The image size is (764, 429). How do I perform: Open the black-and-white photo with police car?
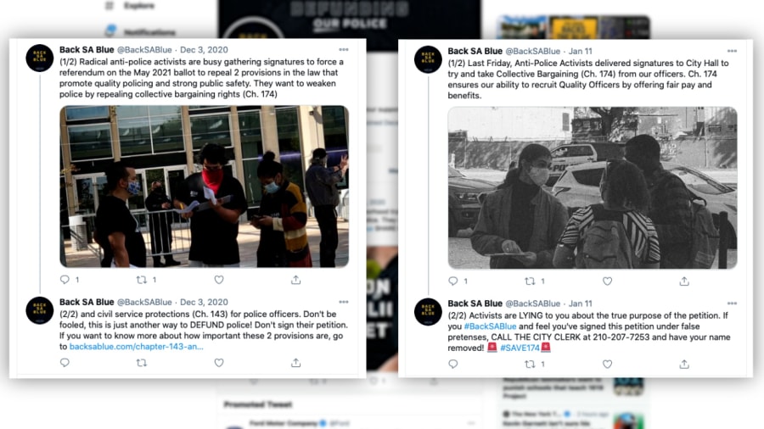[593, 187]
